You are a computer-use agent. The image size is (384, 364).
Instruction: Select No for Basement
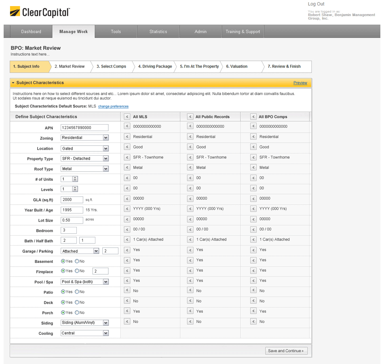[x=77, y=261]
